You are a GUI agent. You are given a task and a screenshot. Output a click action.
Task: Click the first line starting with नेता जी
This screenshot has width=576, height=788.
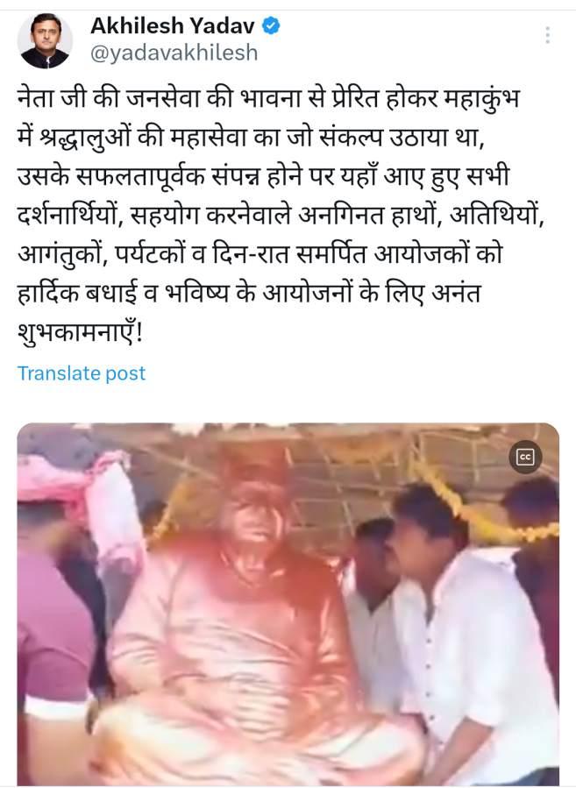[x=268, y=97]
